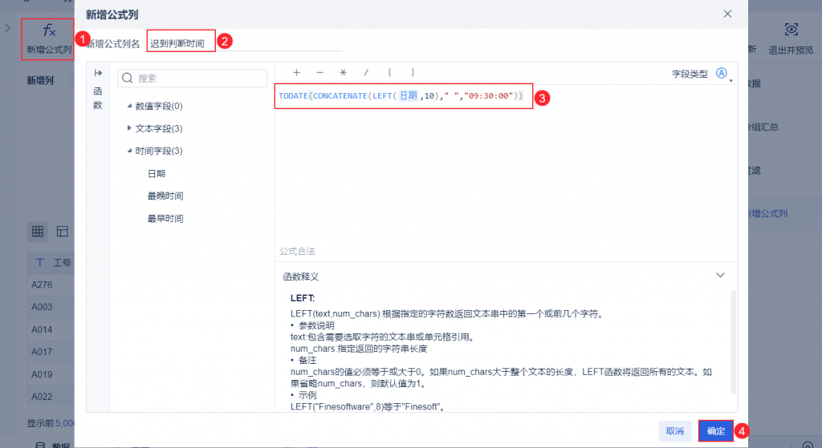Insert the right parenthesis
822x448 pixels.
coord(413,73)
